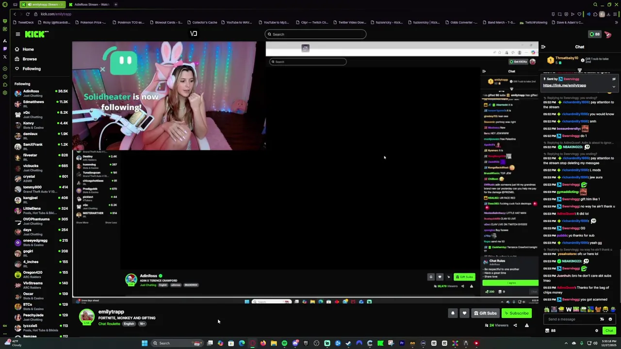
Task: Click the I agree chat rules button
Action: pos(510,283)
